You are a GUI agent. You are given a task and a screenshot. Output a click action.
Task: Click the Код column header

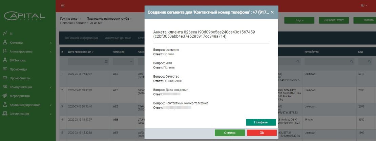(360, 52)
